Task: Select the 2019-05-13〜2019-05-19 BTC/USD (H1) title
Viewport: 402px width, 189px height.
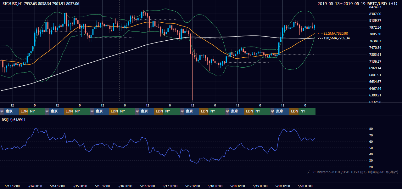Action: (x=358, y=4)
